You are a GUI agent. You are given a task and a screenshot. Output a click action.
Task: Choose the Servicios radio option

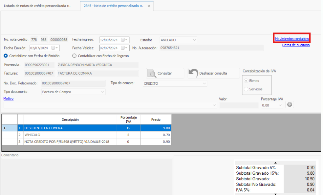[246, 89]
